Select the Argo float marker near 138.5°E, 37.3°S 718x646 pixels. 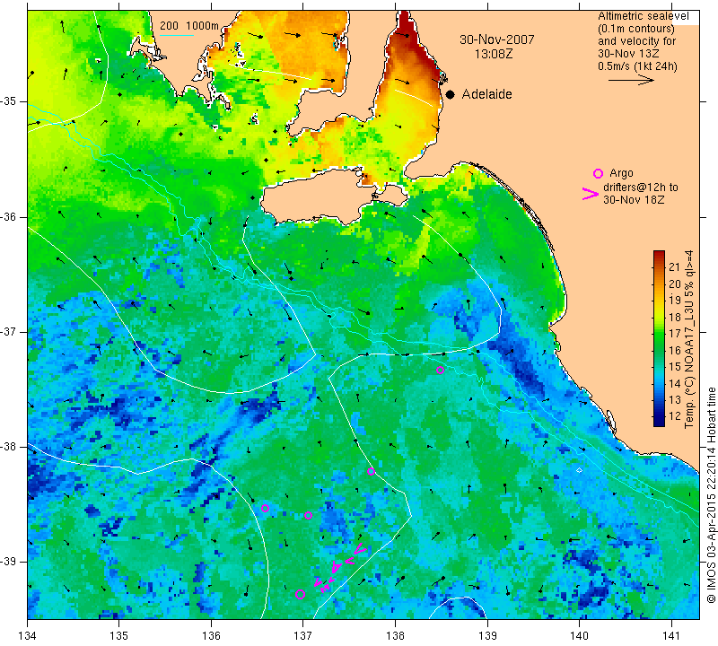[x=440, y=370]
